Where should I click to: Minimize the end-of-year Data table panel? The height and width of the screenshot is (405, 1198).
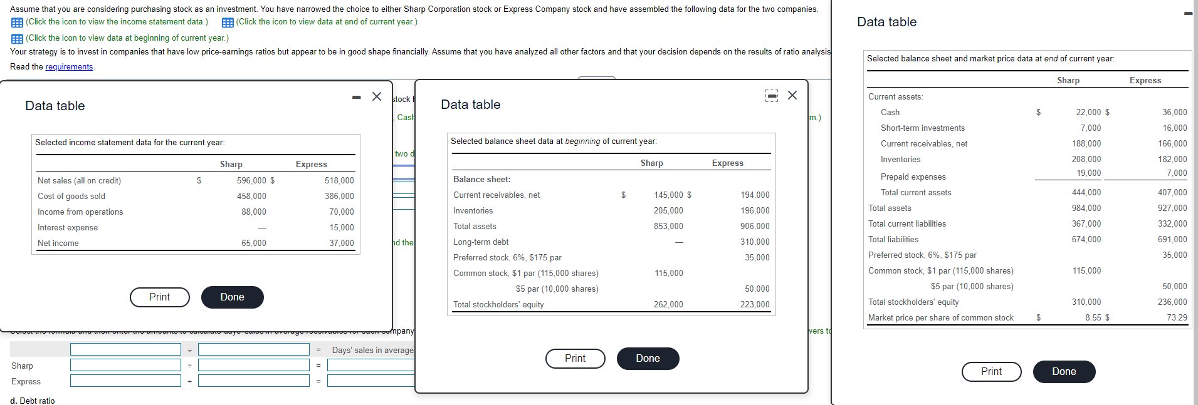tap(1188, 14)
